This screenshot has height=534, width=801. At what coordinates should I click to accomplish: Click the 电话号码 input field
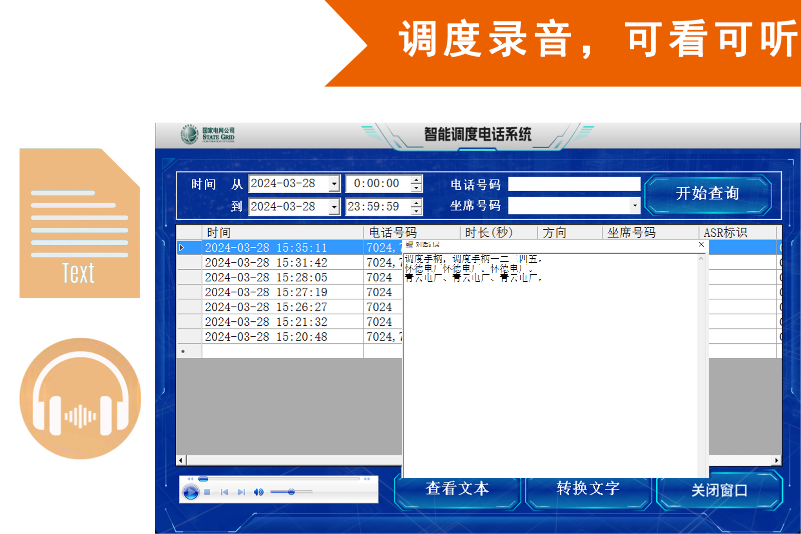pos(574,184)
